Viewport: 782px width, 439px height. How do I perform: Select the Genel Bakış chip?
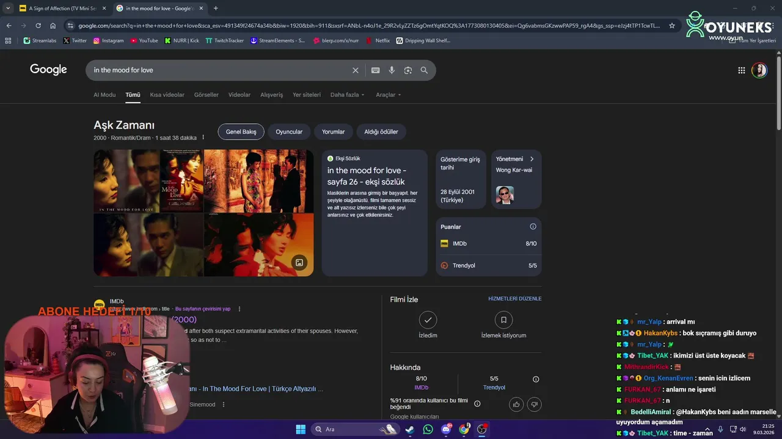(x=241, y=132)
